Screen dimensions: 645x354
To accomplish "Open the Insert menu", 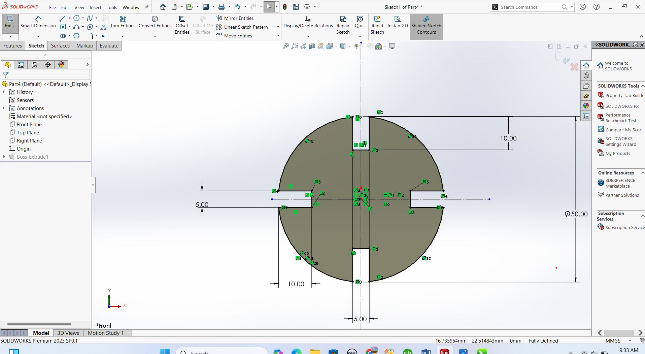I will [95, 7].
